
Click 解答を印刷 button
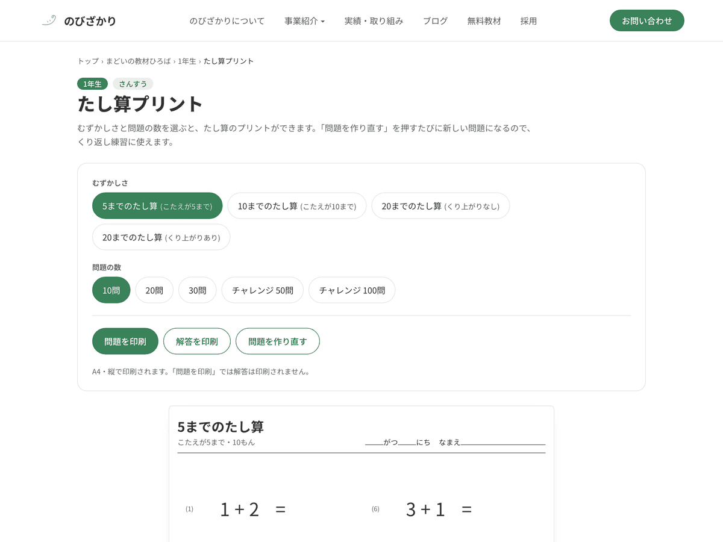click(197, 341)
